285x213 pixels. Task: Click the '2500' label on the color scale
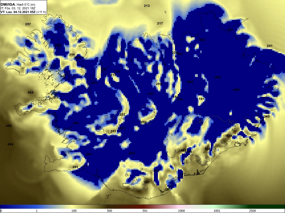tap(253, 211)
